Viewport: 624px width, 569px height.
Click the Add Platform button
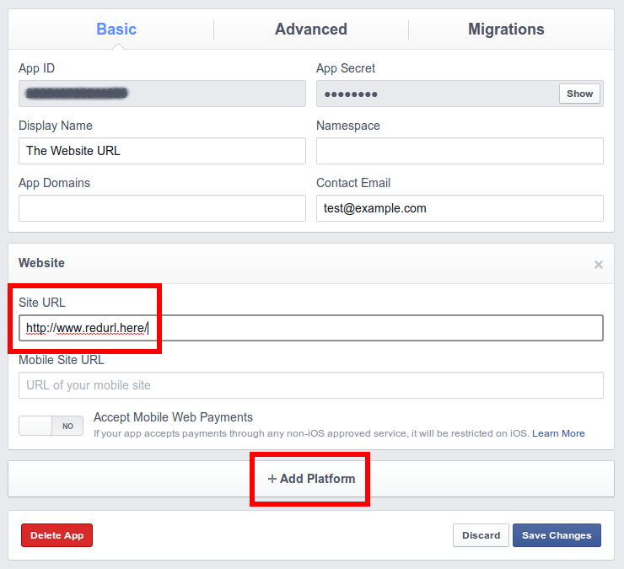(311, 479)
